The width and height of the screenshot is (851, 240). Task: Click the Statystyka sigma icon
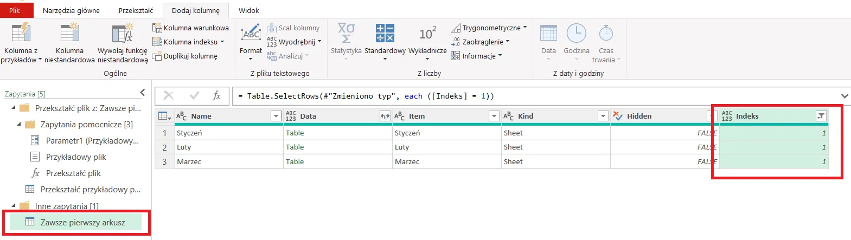click(346, 34)
